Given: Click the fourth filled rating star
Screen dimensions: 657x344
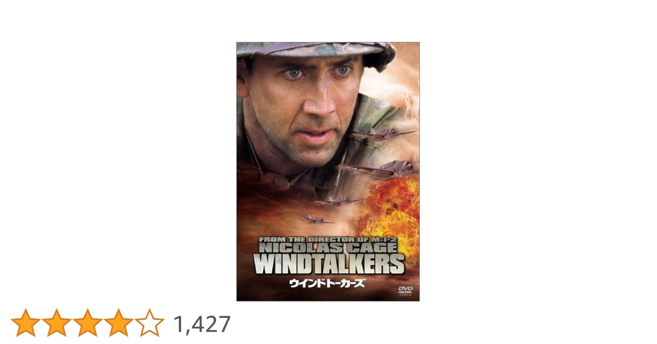Looking at the screenshot, I should 119,323.
